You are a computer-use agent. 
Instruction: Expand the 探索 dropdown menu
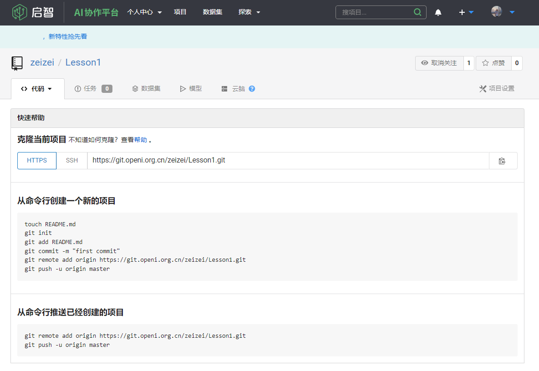(258, 12)
